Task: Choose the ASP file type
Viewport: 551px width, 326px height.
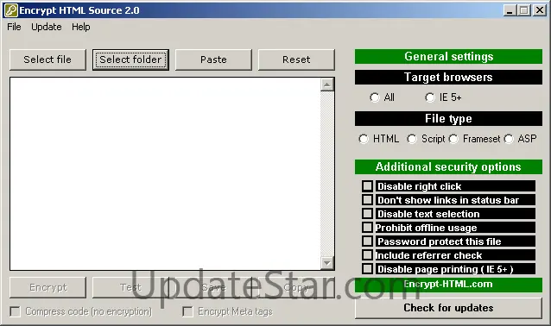Action: (509, 139)
